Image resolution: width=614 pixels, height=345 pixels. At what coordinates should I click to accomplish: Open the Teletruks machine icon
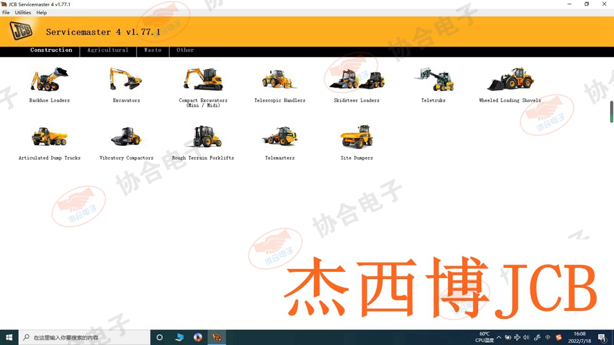tap(434, 79)
